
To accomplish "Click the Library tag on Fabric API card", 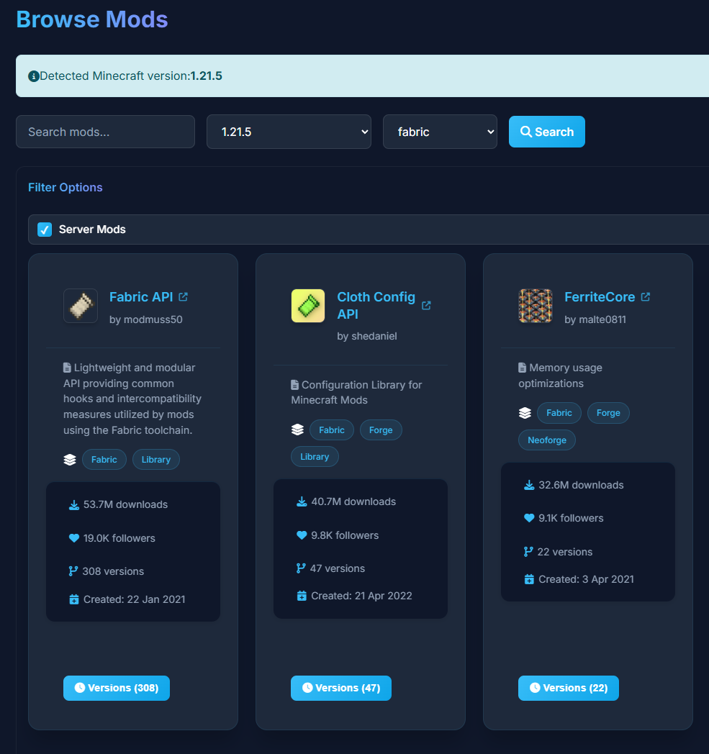I will point(156,460).
